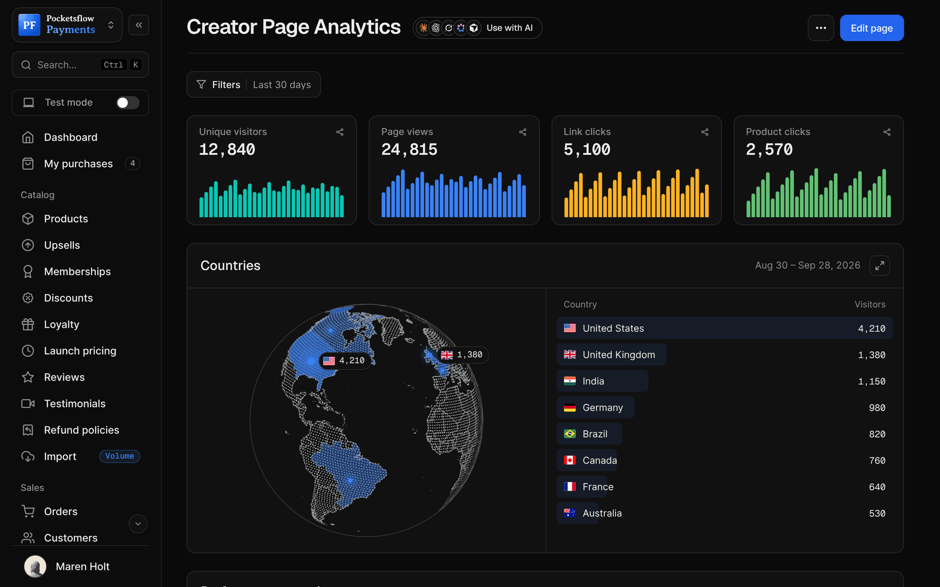Click the Use with AI button
The width and height of the screenshot is (940, 587).
(477, 28)
